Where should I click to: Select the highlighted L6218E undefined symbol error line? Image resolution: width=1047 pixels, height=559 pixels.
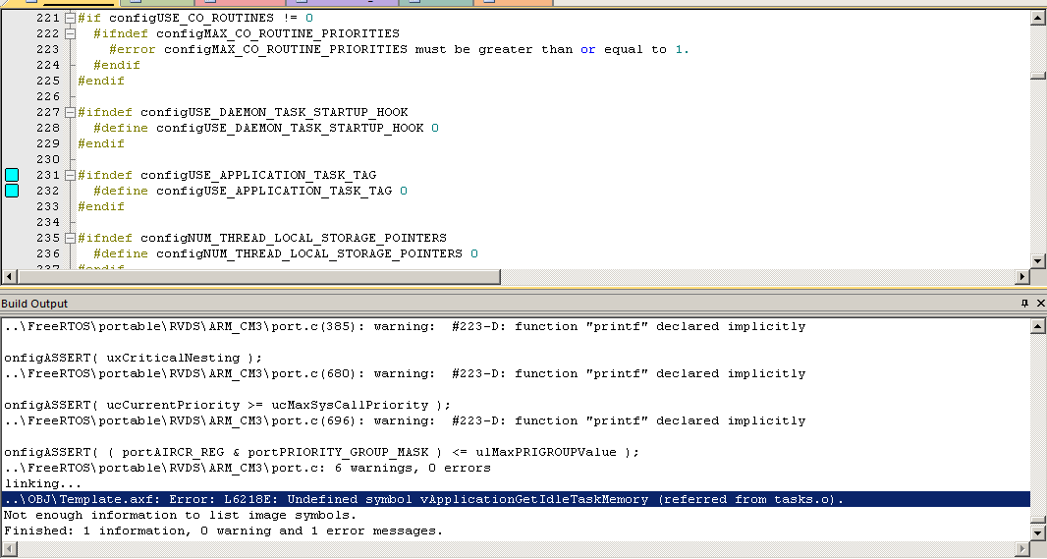point(422,499)
